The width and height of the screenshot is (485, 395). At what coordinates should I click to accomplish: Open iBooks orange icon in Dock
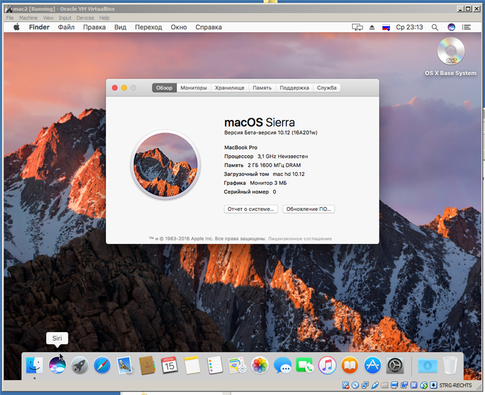click(350, 365)
